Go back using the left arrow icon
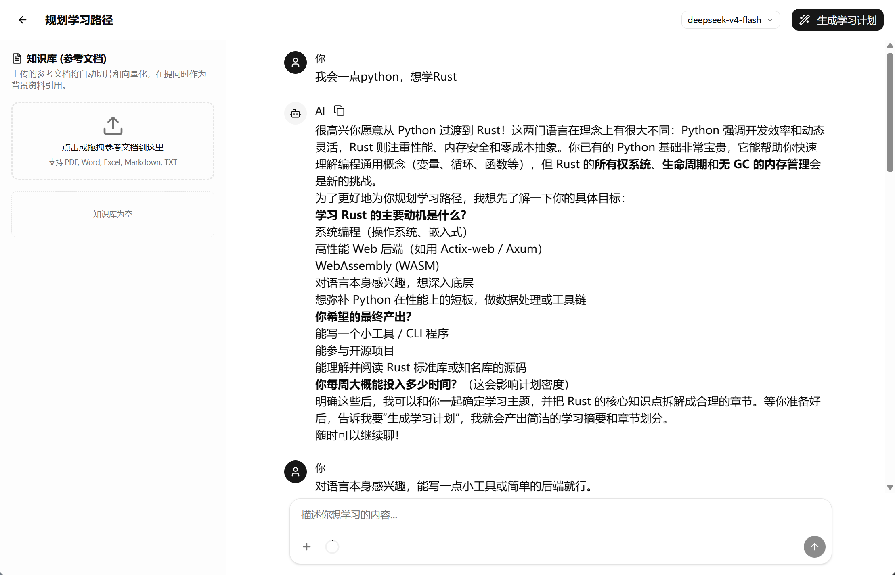This screenshot has width=895, height=575. point(23,20)
